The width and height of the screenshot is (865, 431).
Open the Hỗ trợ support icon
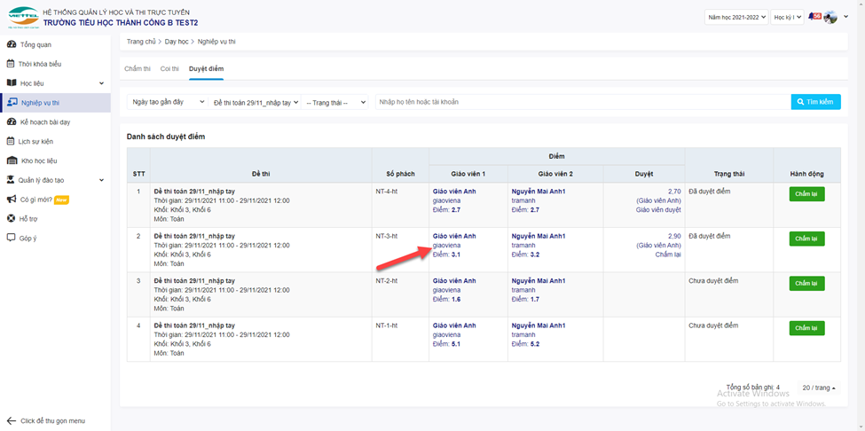pyautogui.click(x=11, y=218)
